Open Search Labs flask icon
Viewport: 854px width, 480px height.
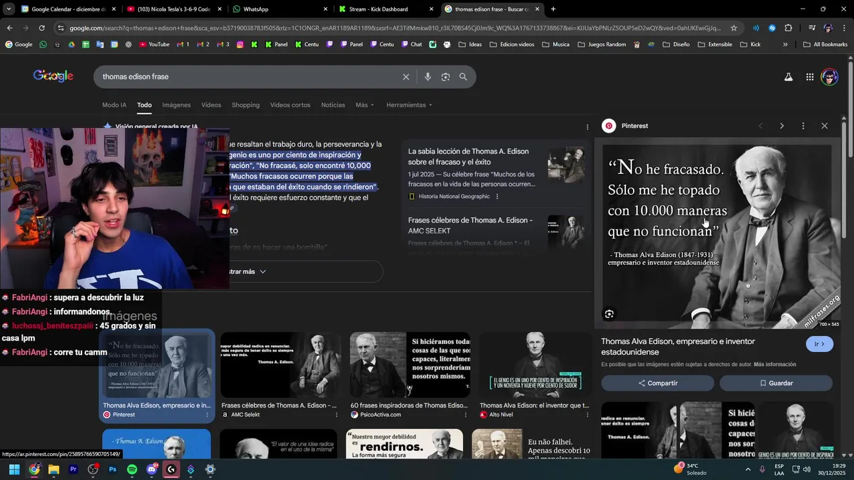(x=788, y=77)
